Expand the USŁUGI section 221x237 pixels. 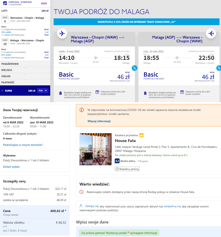click(25, 76)
